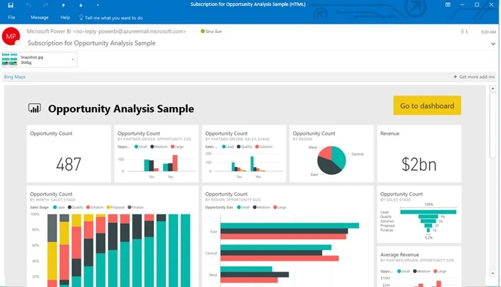Viewport: 501px width, 287px height.
Task: Click the MP sender avatar
Action: [11, 36]
